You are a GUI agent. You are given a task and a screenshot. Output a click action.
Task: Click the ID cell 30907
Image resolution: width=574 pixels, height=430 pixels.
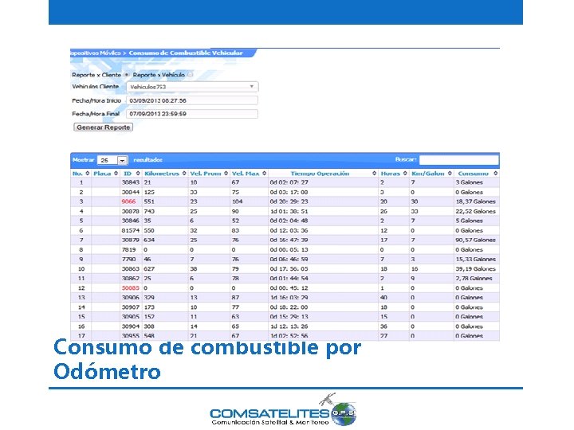130,307
